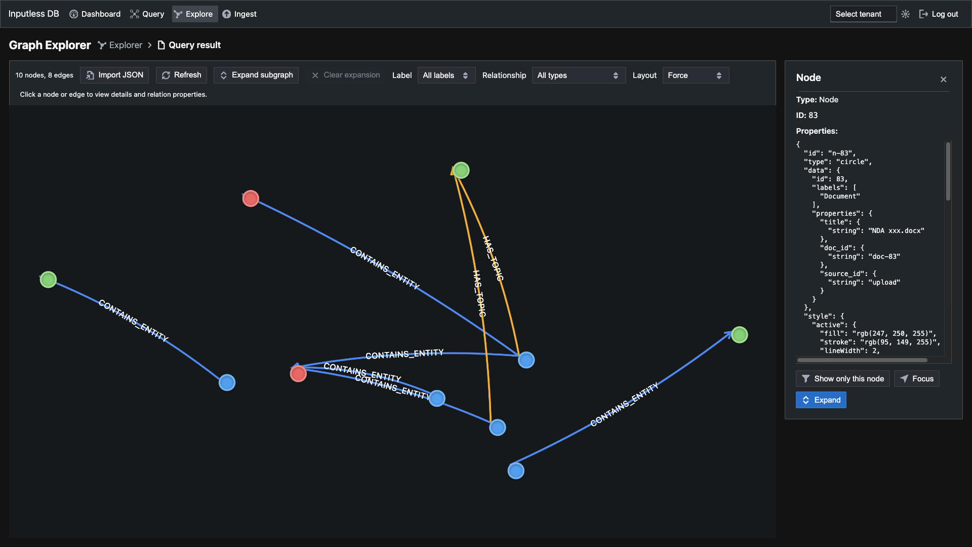Open the Explorer breadcrumb link
Image resolution: width=972 pixels, height=547 pixels.
tap(126, 45)
